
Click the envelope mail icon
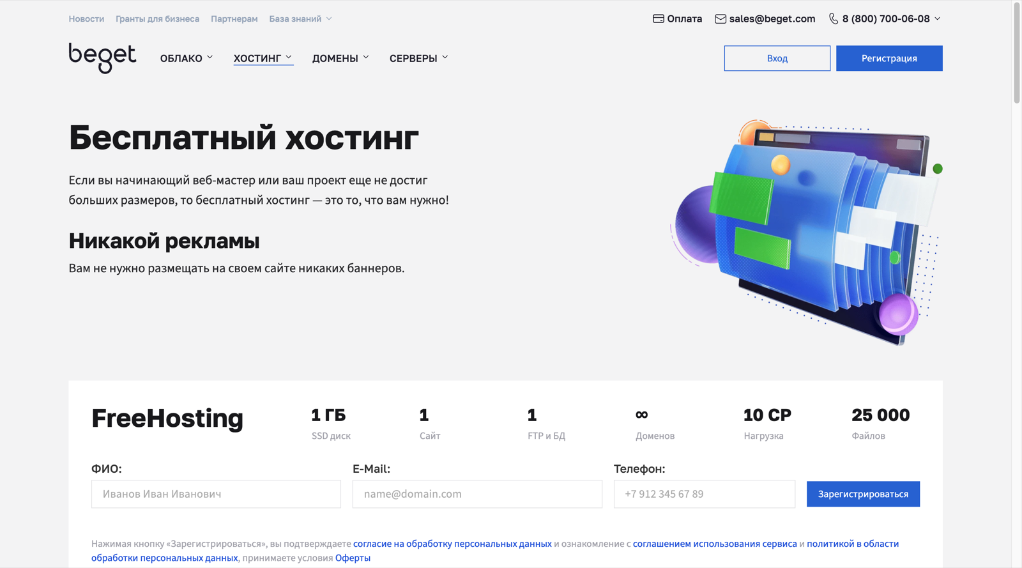[720, 19]
